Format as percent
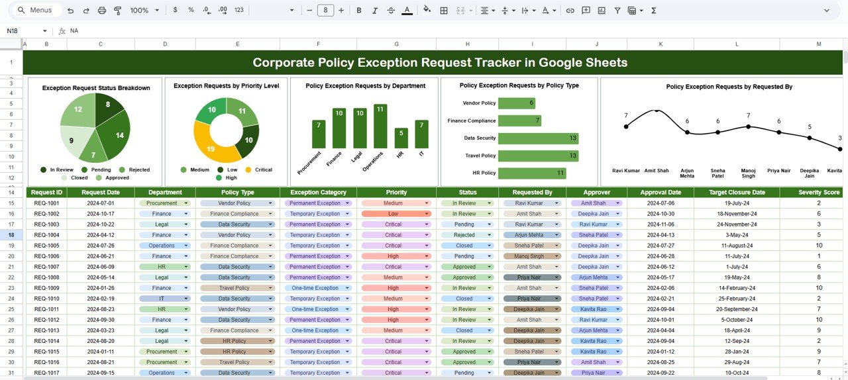 [x=191, y=11]
